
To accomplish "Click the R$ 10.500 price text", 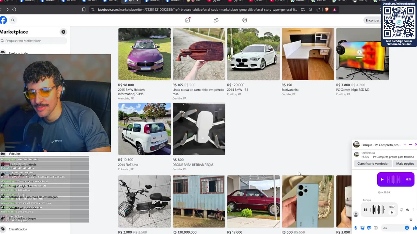I will click(126, 160).
